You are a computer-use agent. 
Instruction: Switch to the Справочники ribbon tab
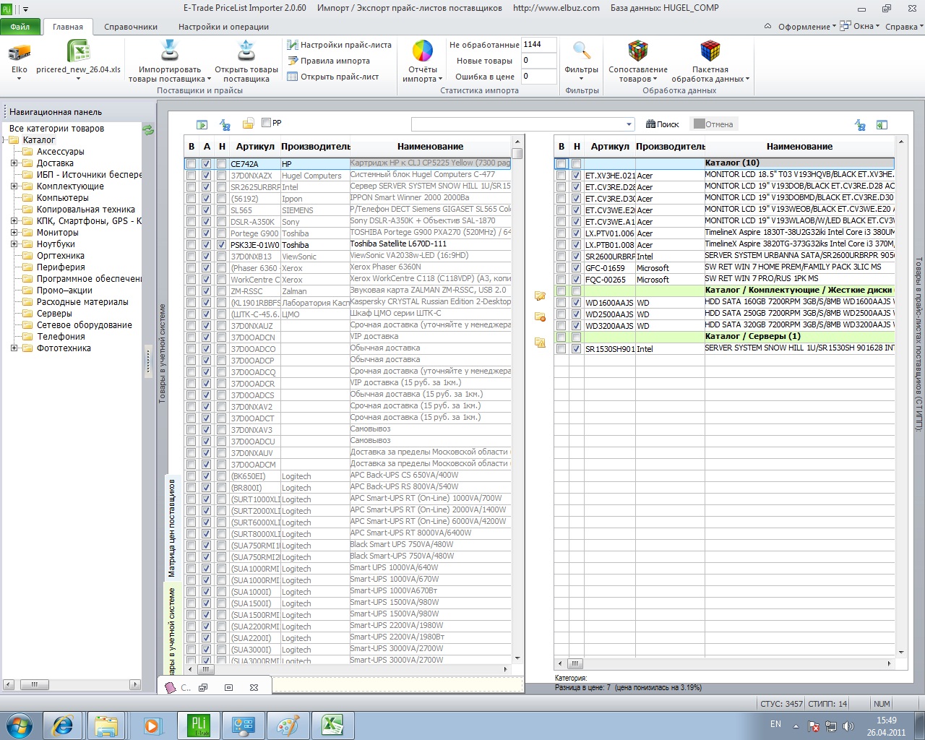pyautogui.click(x=131, y=27)
